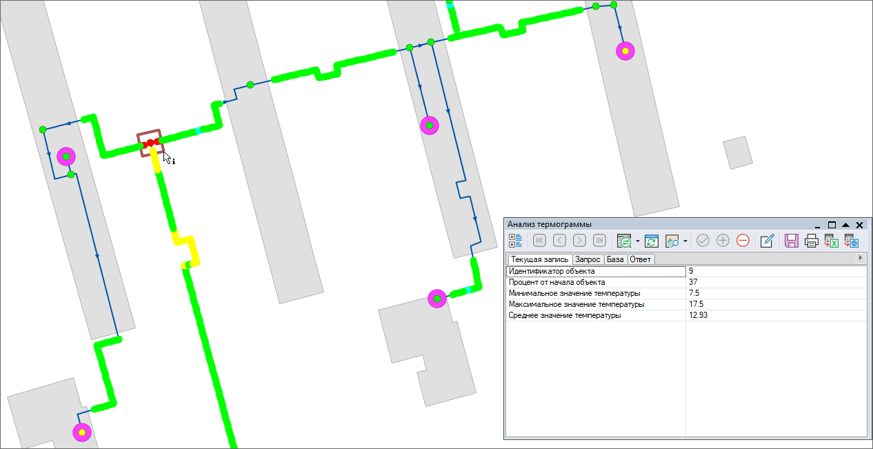This screenshot has width=873, height=449.
Task: Open dropdown arrow next to synchronize icon
Action: pos(638,241)
